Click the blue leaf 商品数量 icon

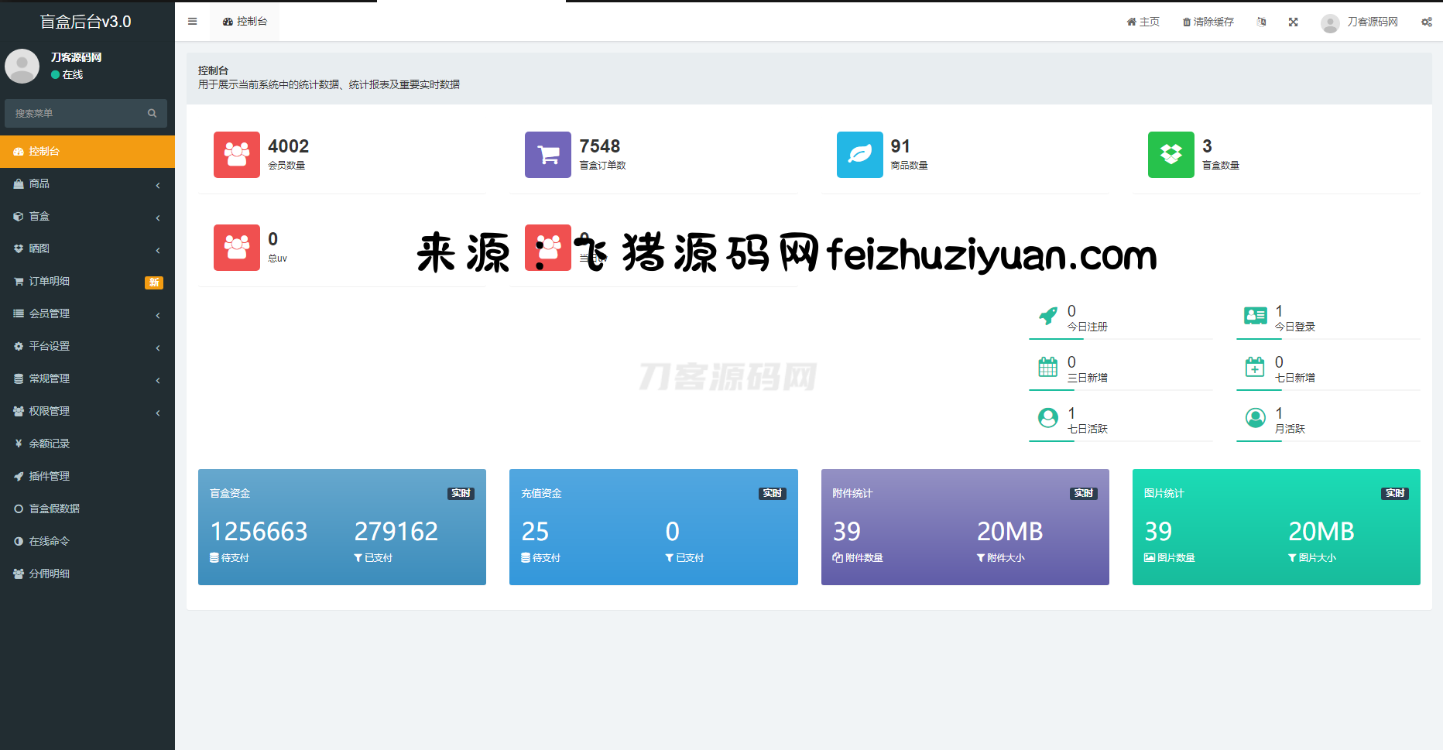(859, 155)
